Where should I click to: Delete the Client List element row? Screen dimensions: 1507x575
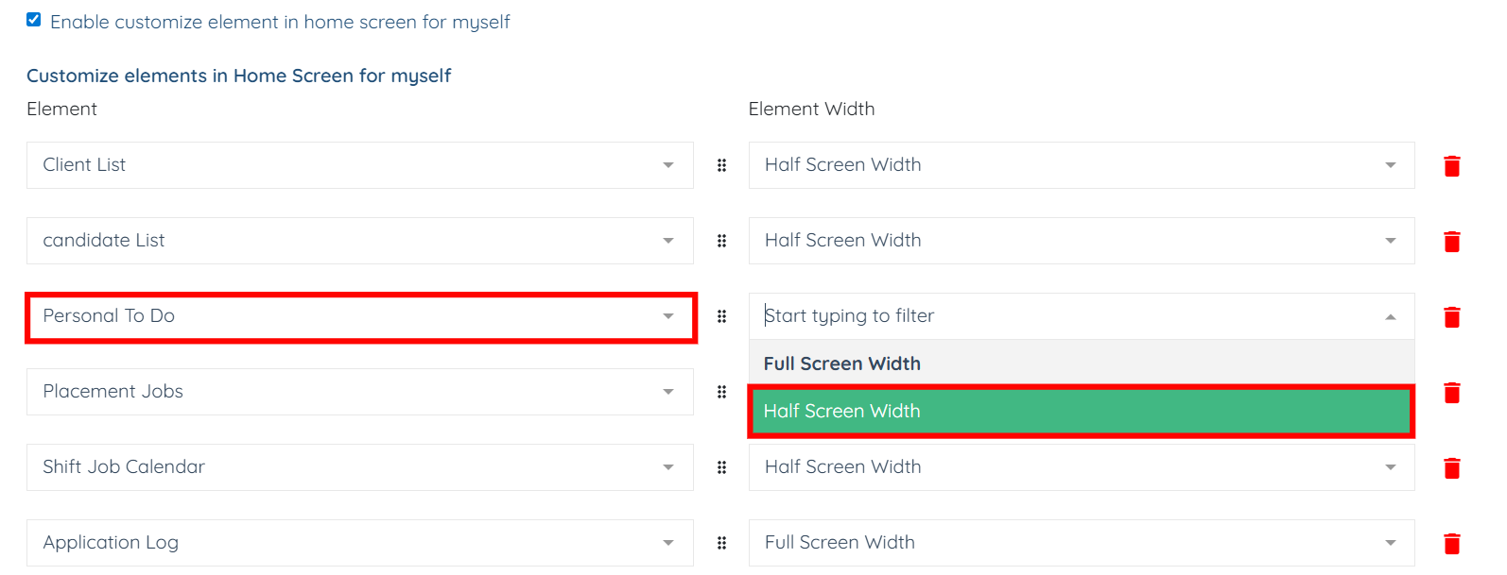pyautogui.click(x=1451, y=166)
